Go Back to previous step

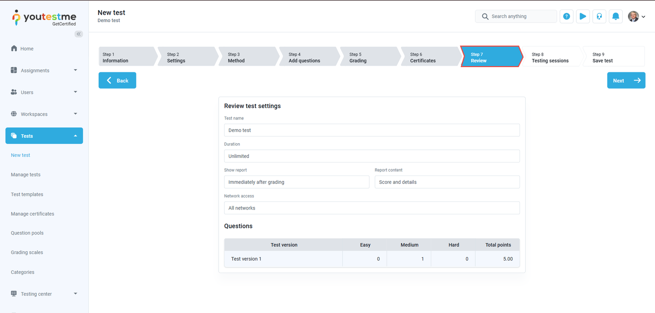tap(117, 81)
